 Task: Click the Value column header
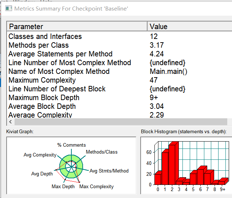coord(190,27)
